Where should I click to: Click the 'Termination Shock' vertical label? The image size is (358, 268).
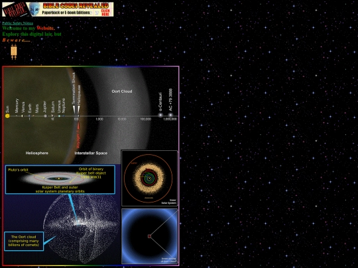[74, 89]
